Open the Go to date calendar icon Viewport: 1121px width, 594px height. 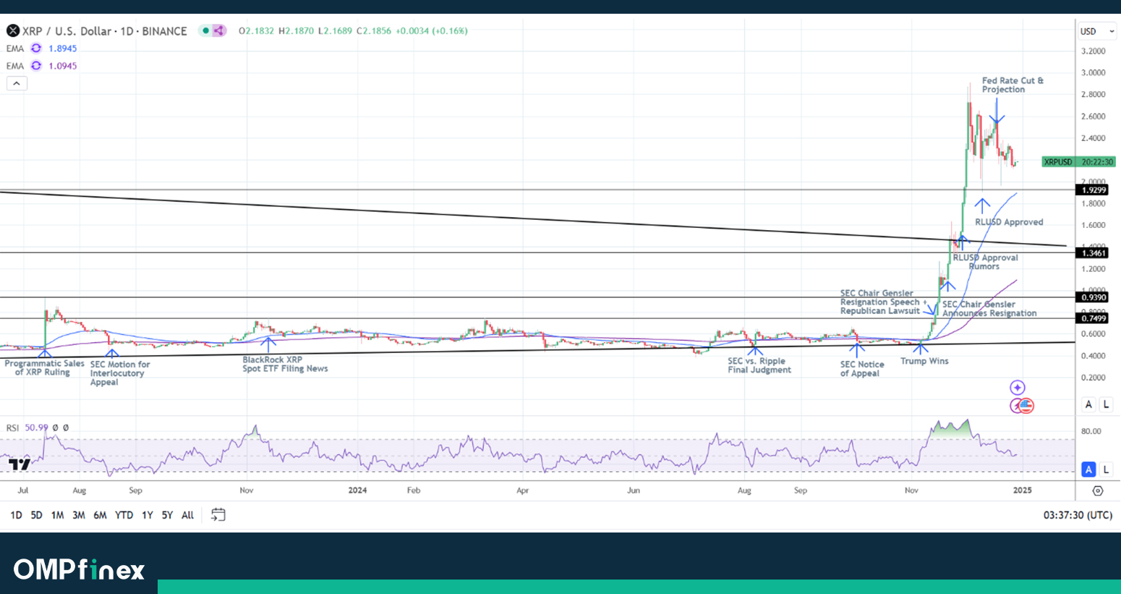coord(218,514)
